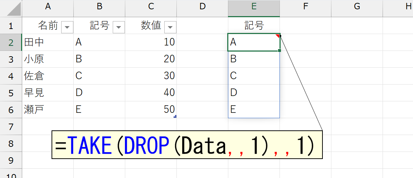
Task: Click the red comment indicator in E2
Action: click(x=277, y=36)
